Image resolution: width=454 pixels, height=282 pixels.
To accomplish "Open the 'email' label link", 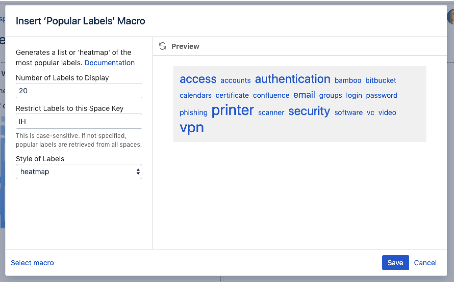I will (304, 95).
